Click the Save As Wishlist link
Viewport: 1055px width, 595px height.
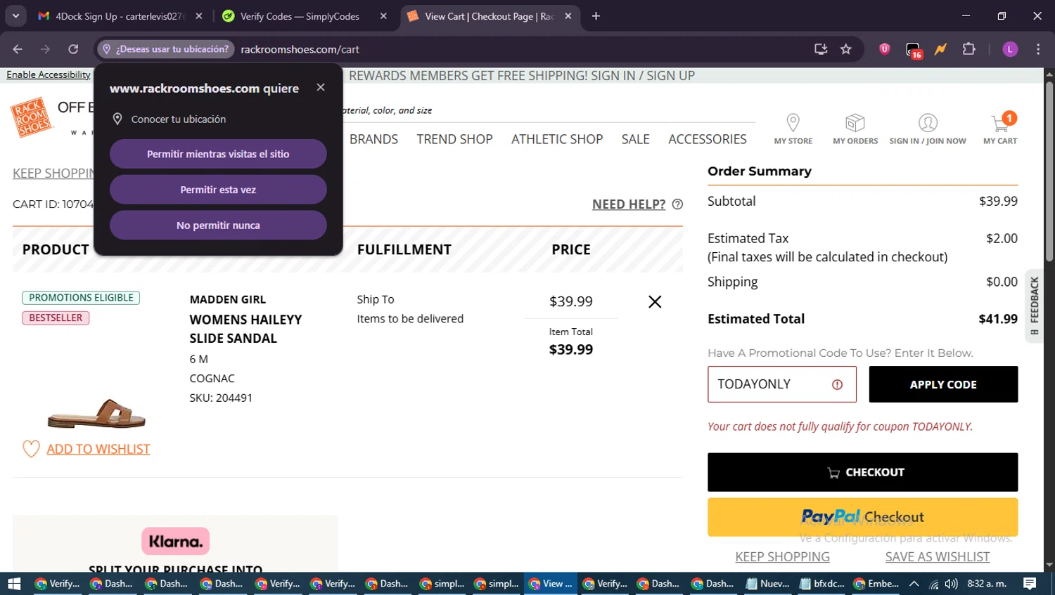(x=938, y=556)
